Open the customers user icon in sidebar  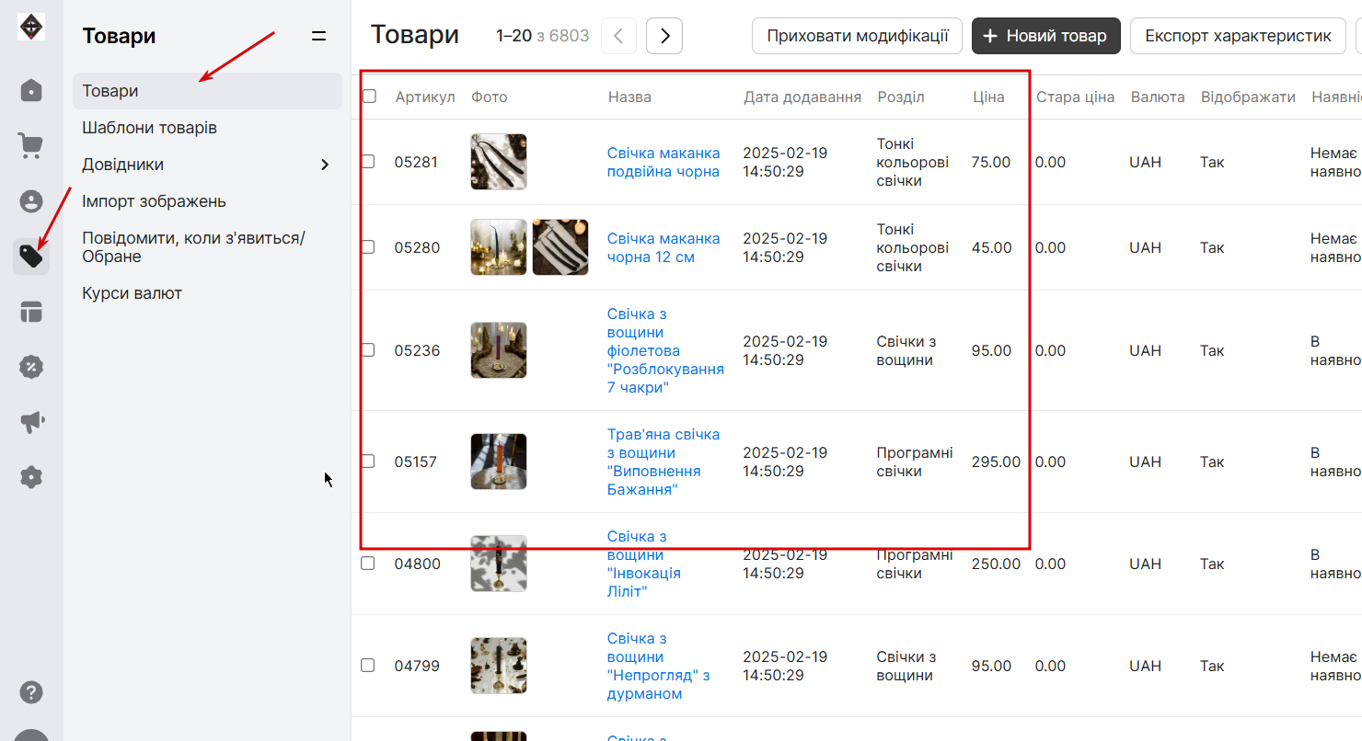(x=31, y=200)
